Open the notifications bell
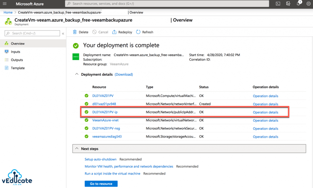 pyautogui.click(x=298, y=4)
